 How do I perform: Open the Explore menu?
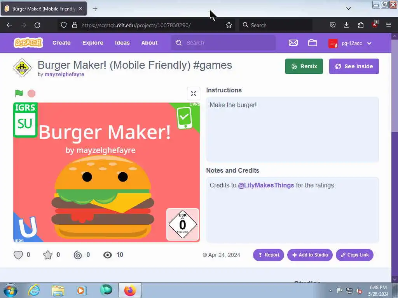93,43
